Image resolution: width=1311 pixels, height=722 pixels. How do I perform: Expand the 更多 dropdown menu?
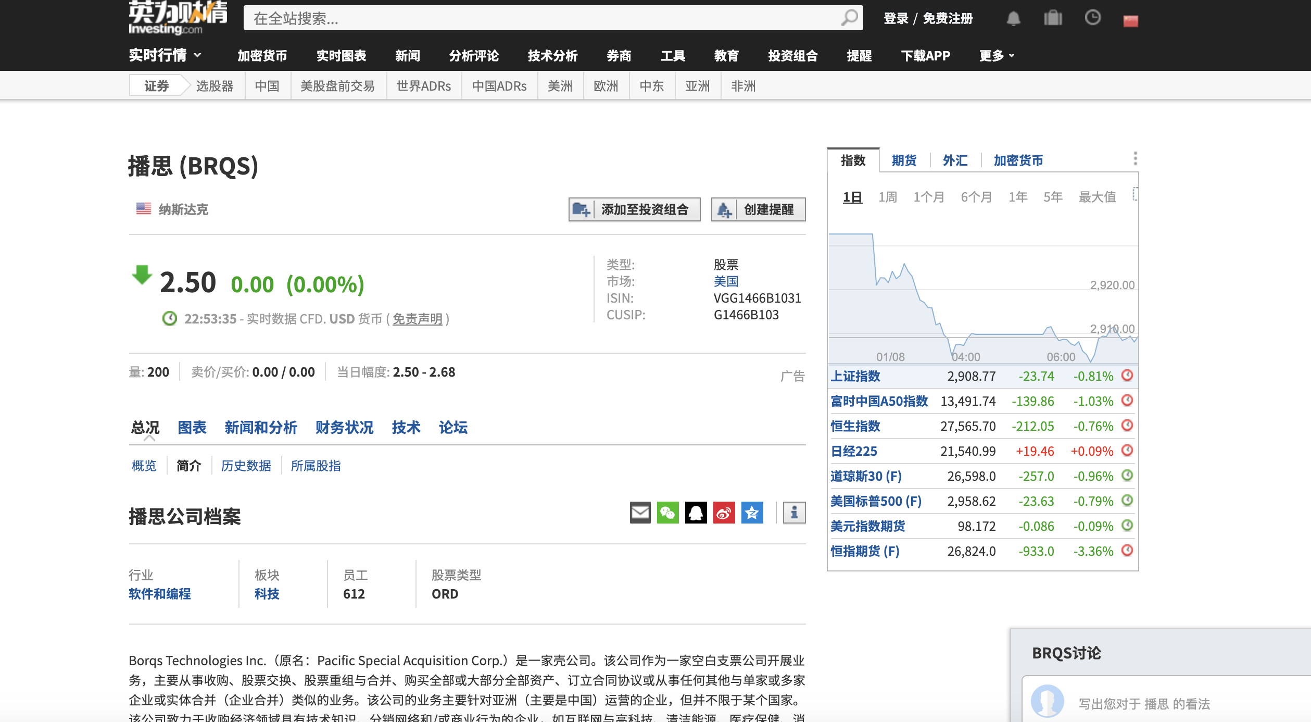pyautogui.click(x=997, y=55)
